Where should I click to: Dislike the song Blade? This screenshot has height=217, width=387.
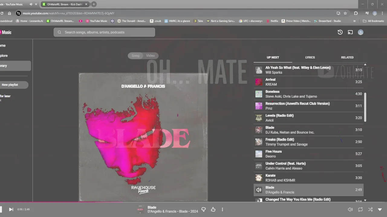click(x=203, y=209)
